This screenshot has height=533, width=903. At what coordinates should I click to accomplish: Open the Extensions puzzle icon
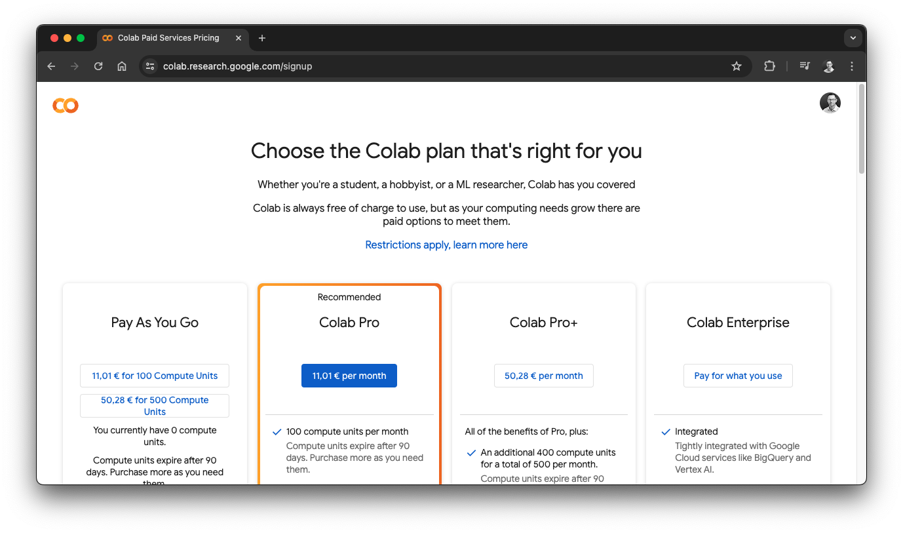pyautogui.click(x=769, y=66)
